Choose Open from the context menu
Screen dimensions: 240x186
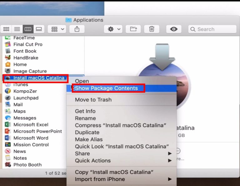(x=122, y=81)
